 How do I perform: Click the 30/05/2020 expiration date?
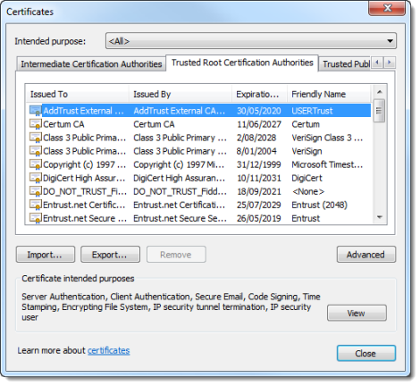click(259, 111)
